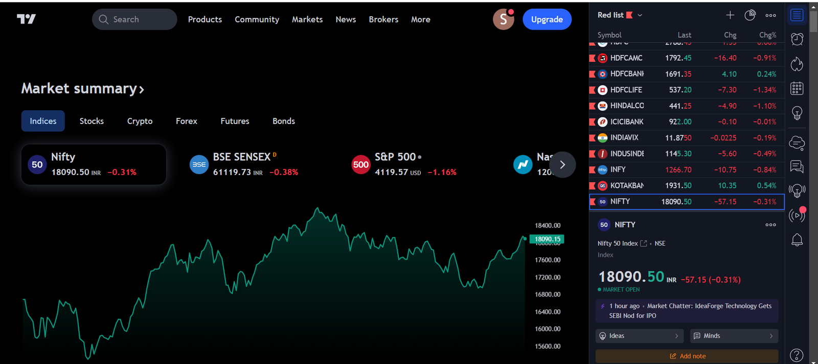Click the BSE SENSEX logo icon

tap(199, 164)
